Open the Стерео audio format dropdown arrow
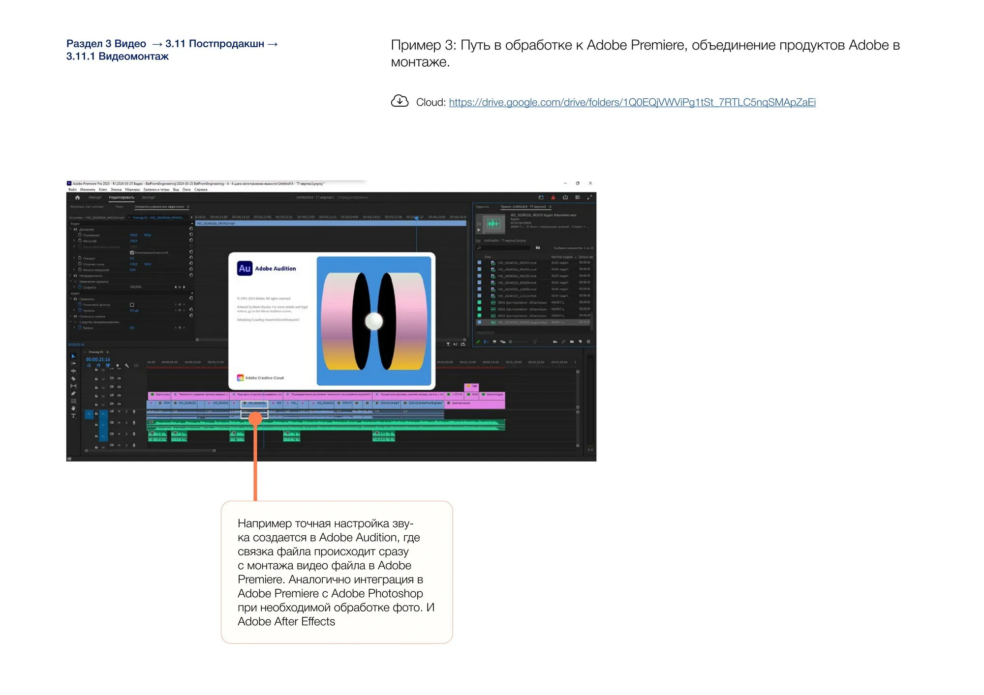 (584, 227)
